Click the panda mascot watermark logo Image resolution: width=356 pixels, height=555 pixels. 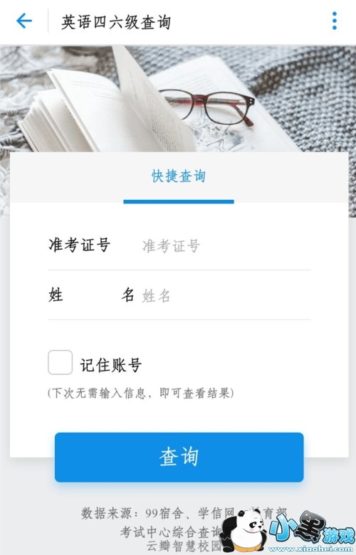pyautogui.click(x=244, y=531)
